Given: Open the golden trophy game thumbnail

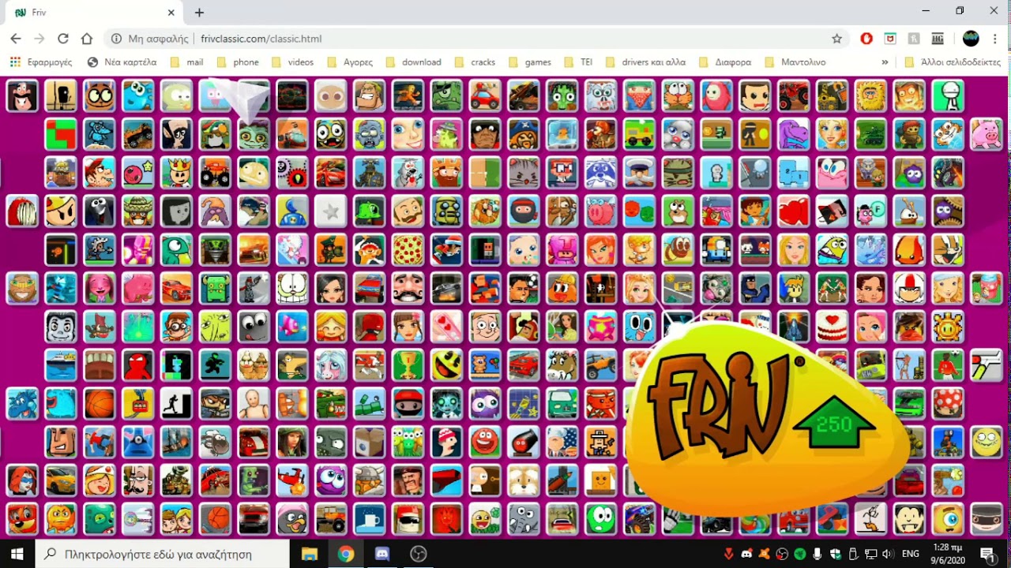Looking at the screenshot, I should [408, 365].
